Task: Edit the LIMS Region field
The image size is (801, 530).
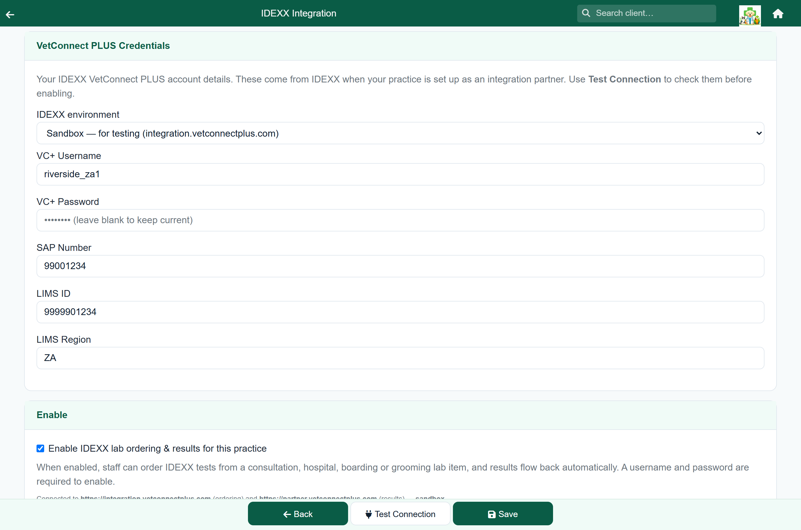Action: [x=400, y=358]
